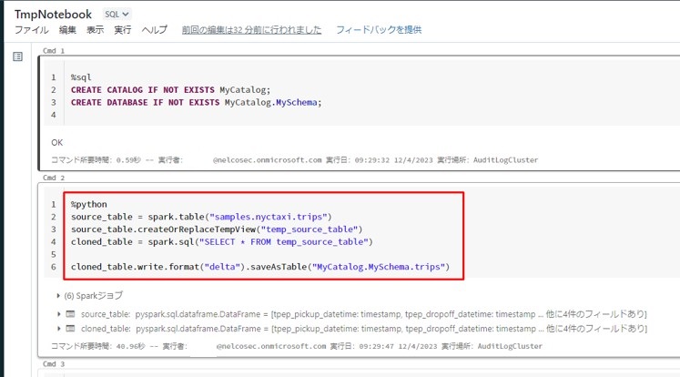The image size is (680, 377).
Task: Open the 編集 menu
Action: pyautogui.click(x=68, y=30)
